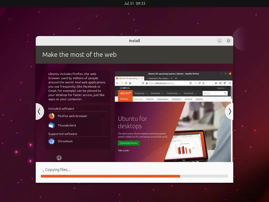Click the Firefox page scrollbar in screenshot
Viewport: 269px width, 202px height.
point(232,92)
